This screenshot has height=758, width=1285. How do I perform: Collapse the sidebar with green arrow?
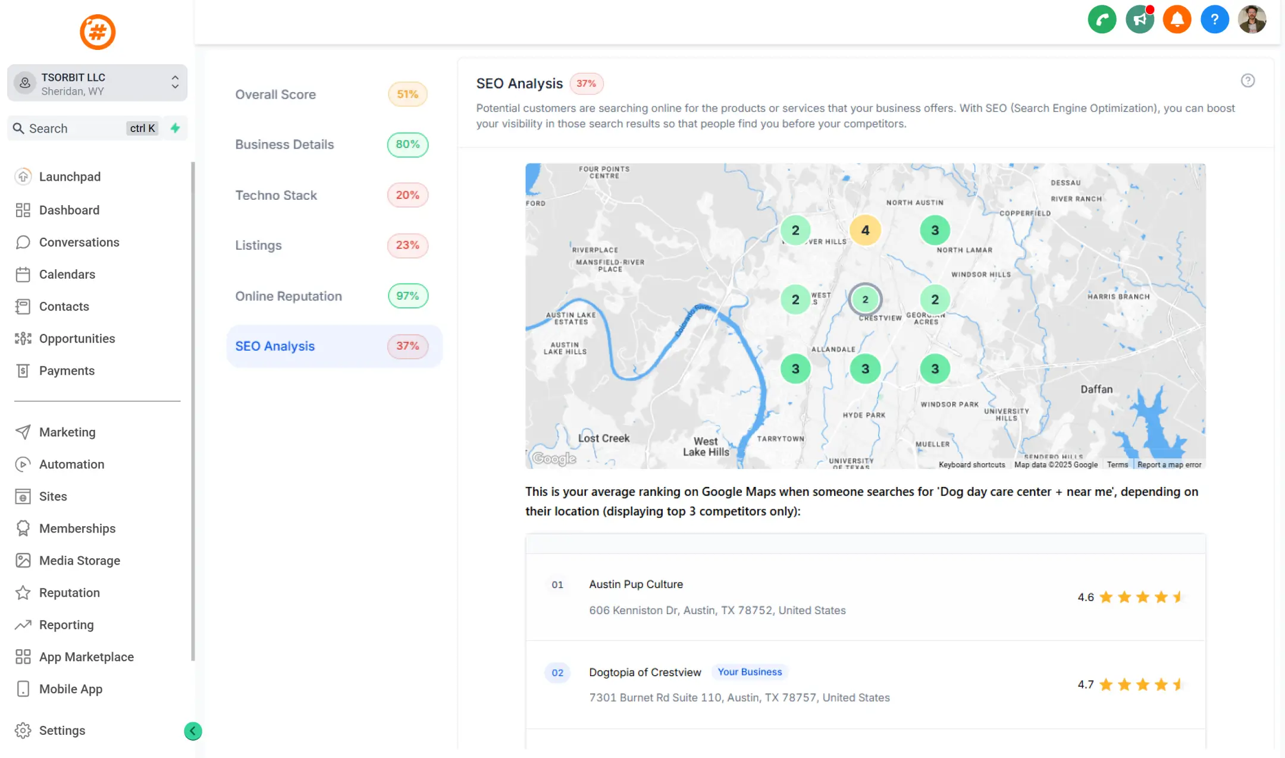[x=193, y=731]
